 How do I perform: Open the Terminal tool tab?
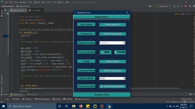coord(68,99)
